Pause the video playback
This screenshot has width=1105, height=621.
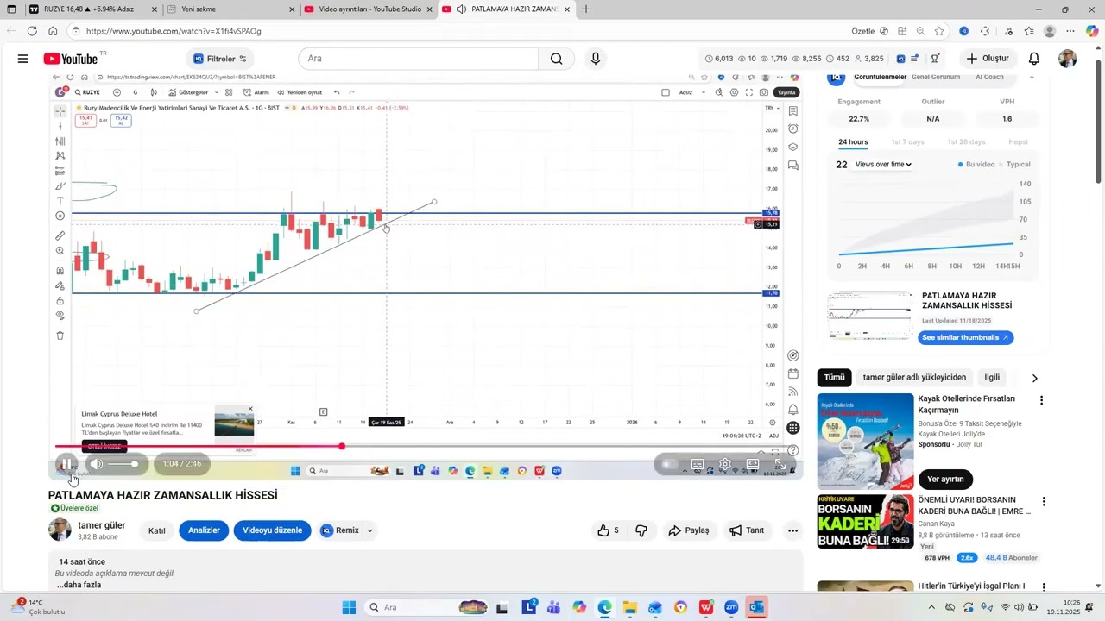click(66, 464)
